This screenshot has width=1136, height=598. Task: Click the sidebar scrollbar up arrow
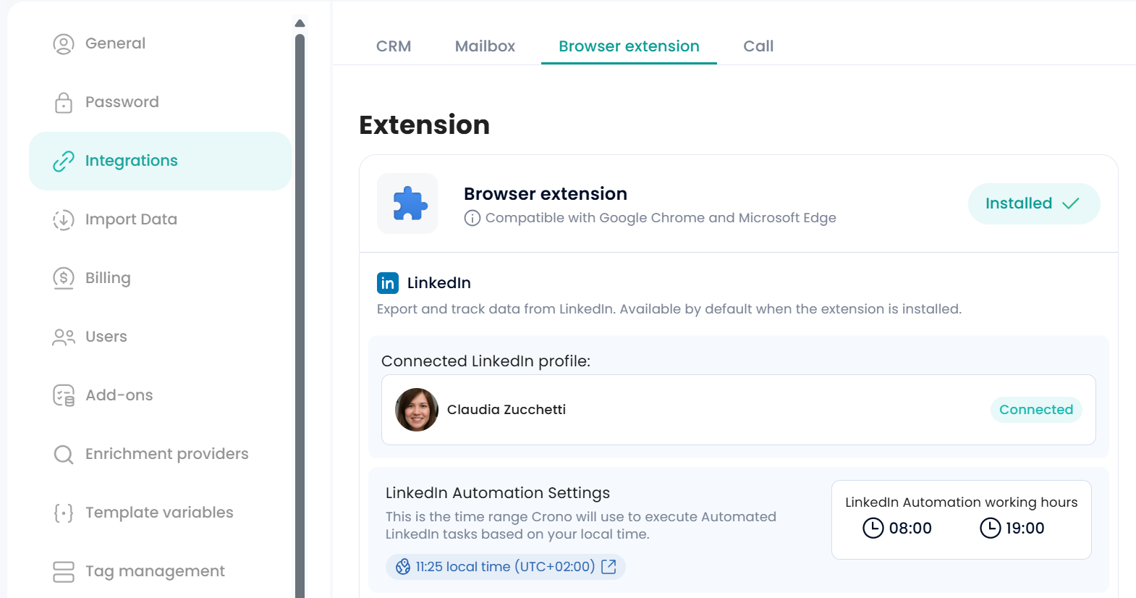300,24
